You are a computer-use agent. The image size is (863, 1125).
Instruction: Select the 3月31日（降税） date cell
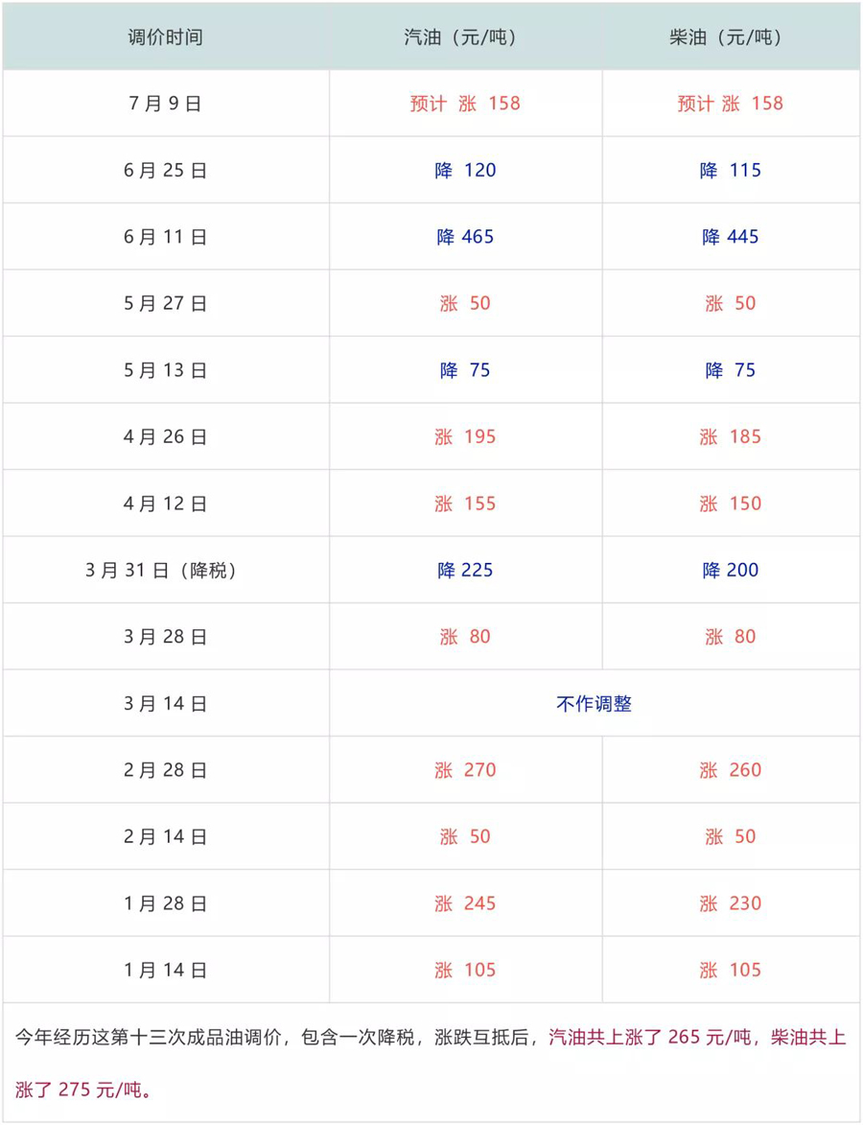[x=165, y=571]
